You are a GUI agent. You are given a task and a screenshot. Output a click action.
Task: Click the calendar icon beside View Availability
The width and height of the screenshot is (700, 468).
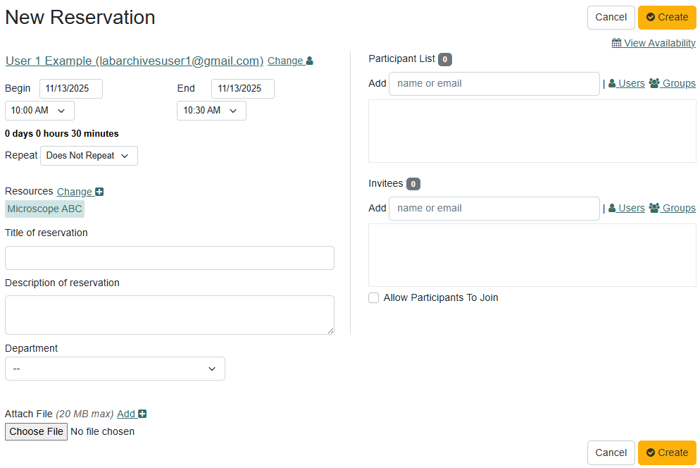point(616,44)
